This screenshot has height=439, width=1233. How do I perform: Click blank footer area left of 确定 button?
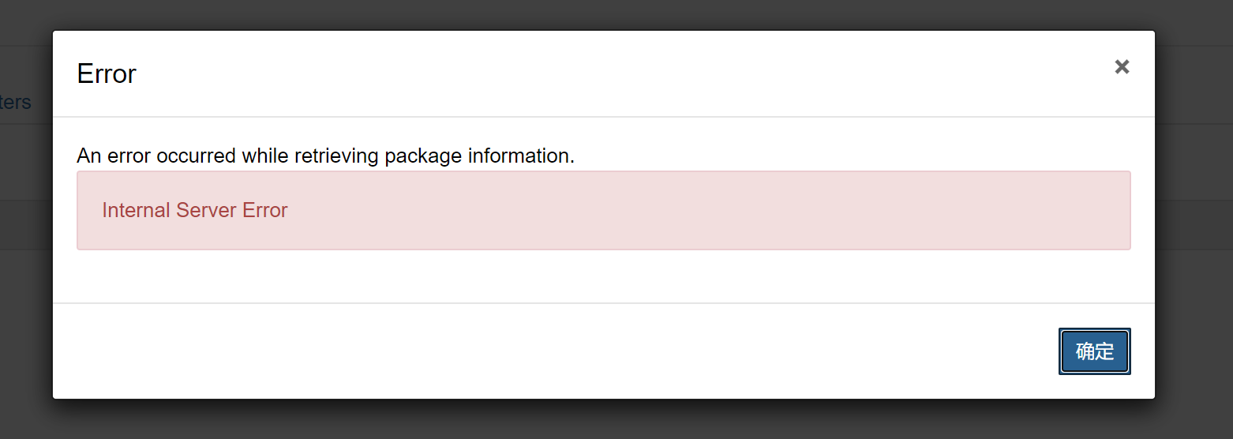(x=553, y=351)
